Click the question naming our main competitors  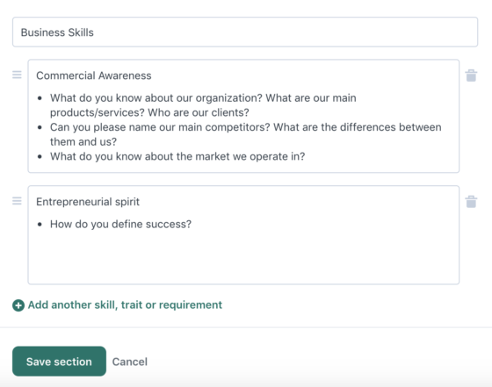click(246, 134)
